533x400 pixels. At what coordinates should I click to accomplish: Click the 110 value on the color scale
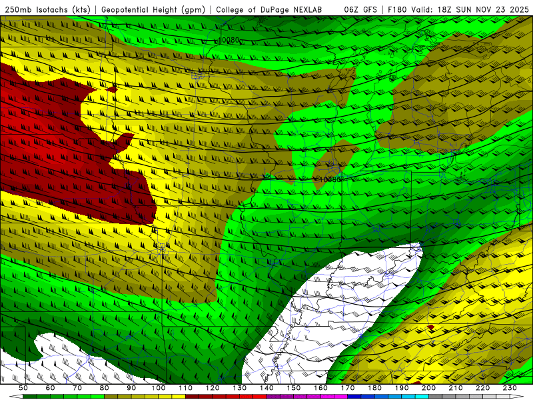point(186,388)
